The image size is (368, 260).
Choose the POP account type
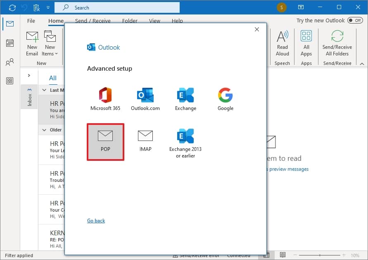[x=105, y=141]
